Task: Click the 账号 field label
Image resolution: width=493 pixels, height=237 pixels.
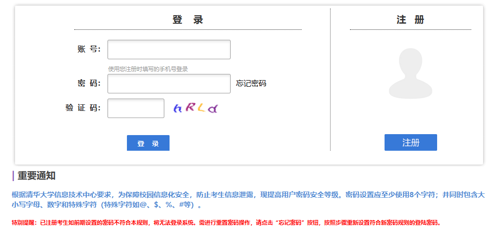Action: coord(89,49)
